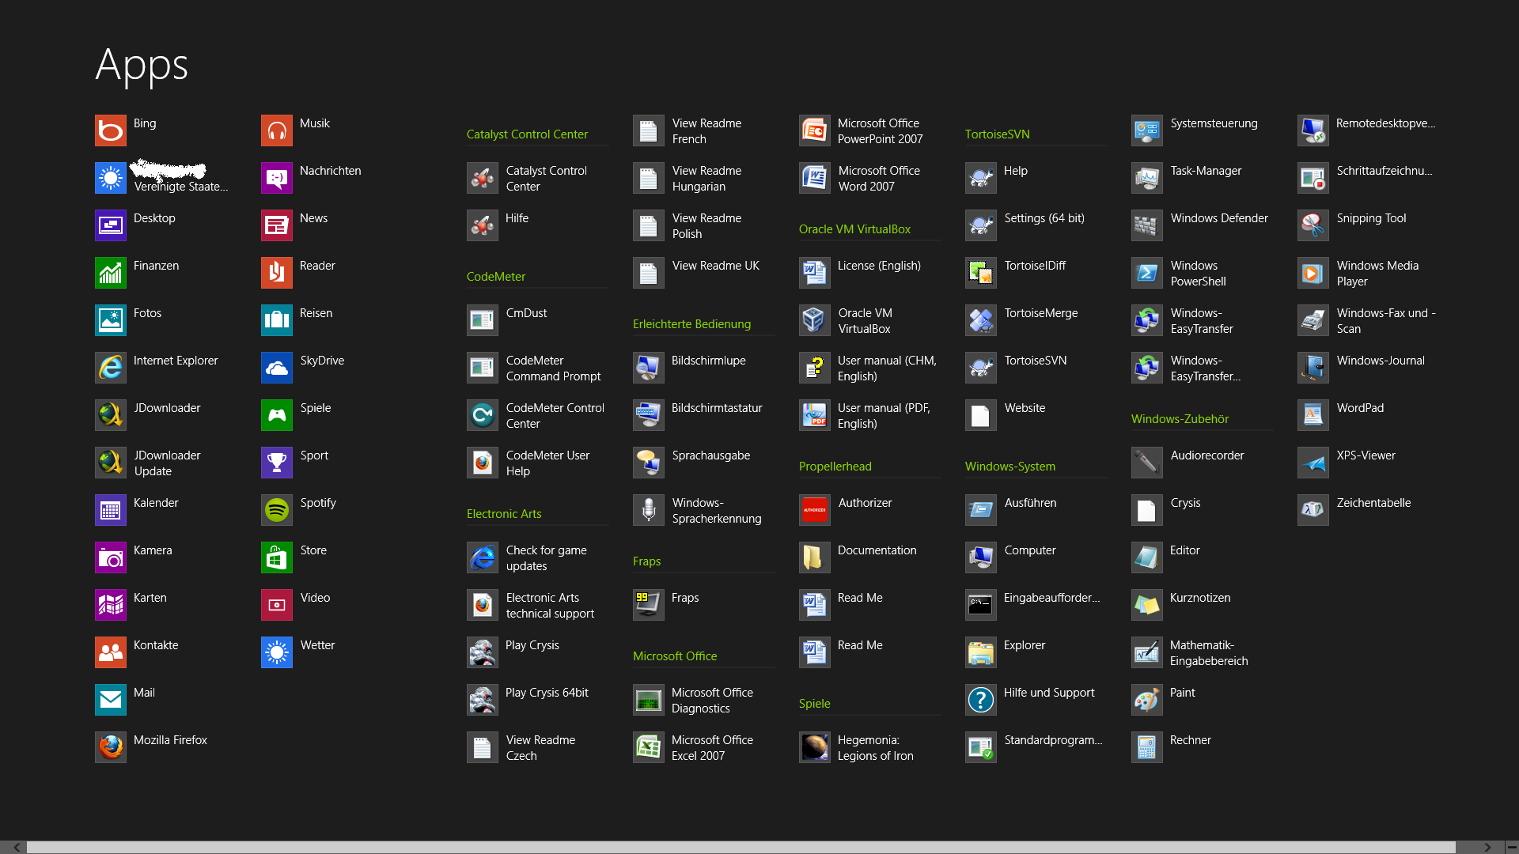Open the 'Ausführen' label

1030,503
